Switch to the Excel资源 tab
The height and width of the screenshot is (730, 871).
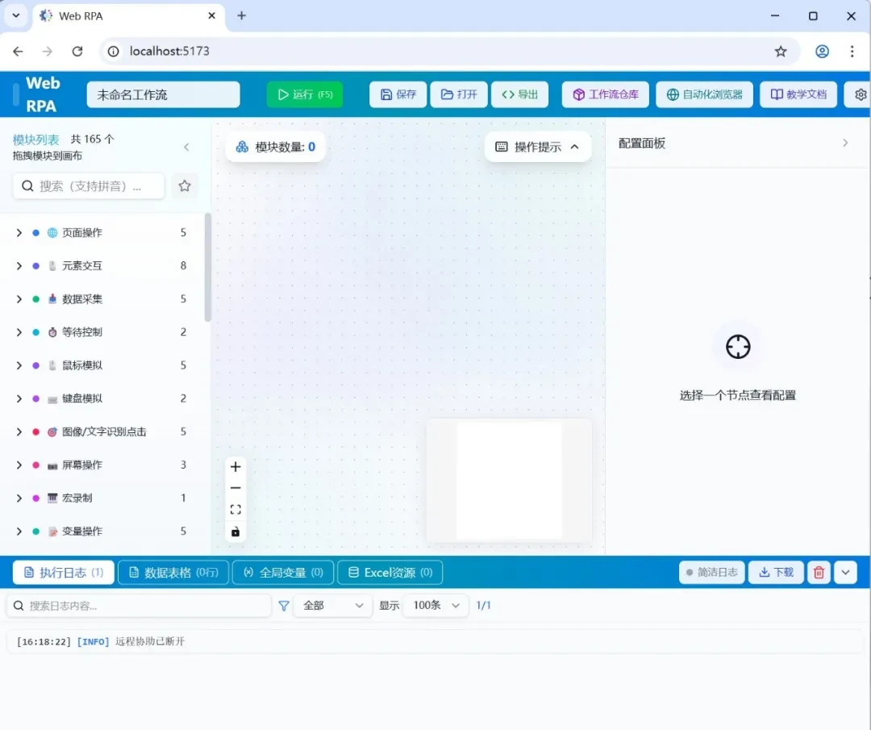click(390, 572)
